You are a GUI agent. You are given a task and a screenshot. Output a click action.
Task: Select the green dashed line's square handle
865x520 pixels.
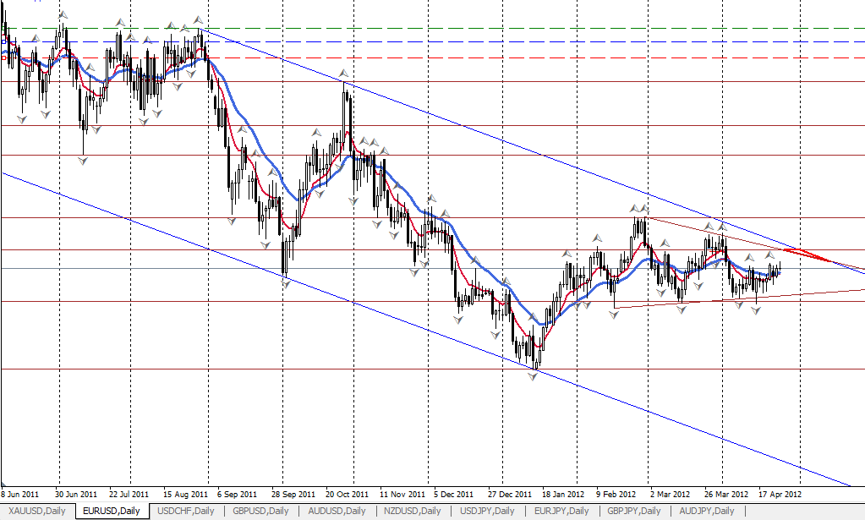pos(4,28)
